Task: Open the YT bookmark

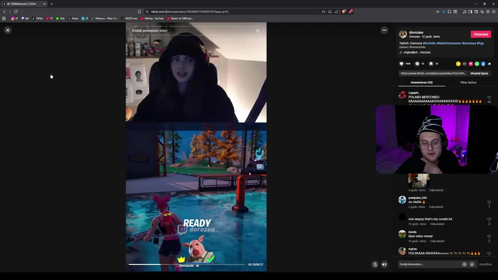Action: coord(49,18)
